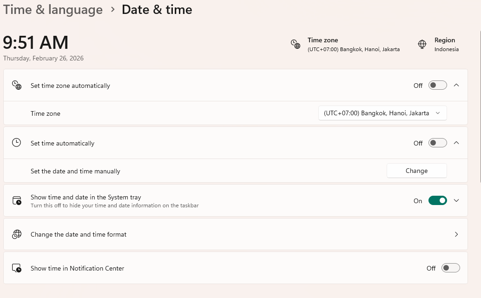Turn on Set time automatically switch
Image resolution: width=481 pixels, height=298 pixels.
[x=437, y=143]
